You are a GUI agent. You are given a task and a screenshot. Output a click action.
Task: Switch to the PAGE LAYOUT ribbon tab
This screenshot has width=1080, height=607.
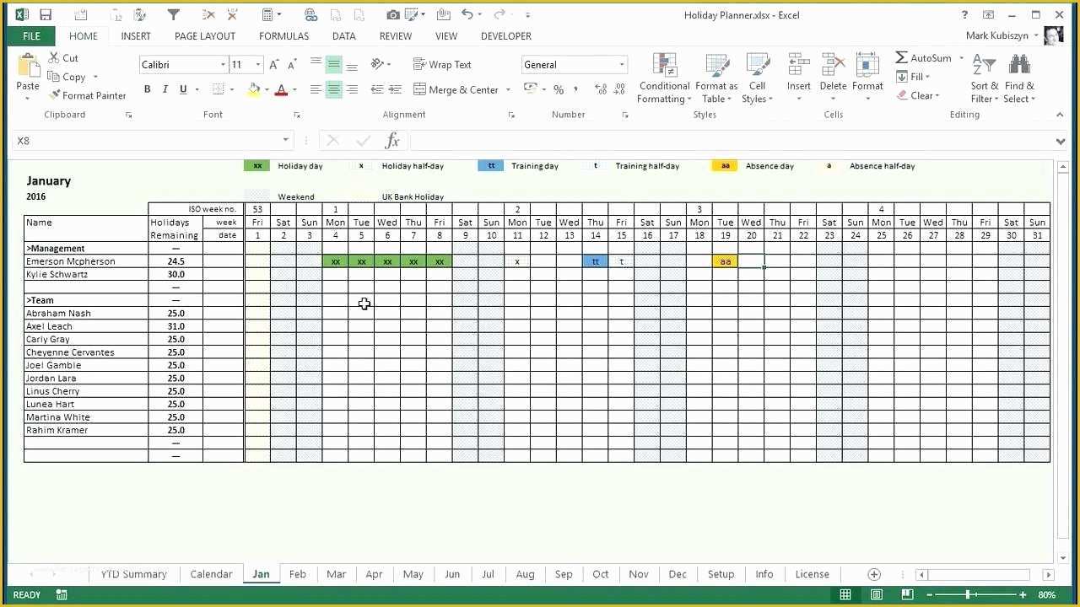coord(205,36)
